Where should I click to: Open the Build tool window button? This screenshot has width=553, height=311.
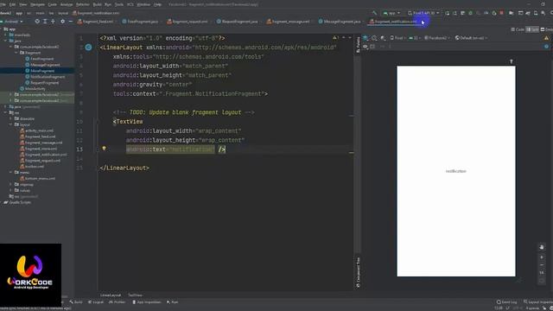(76, 302)
